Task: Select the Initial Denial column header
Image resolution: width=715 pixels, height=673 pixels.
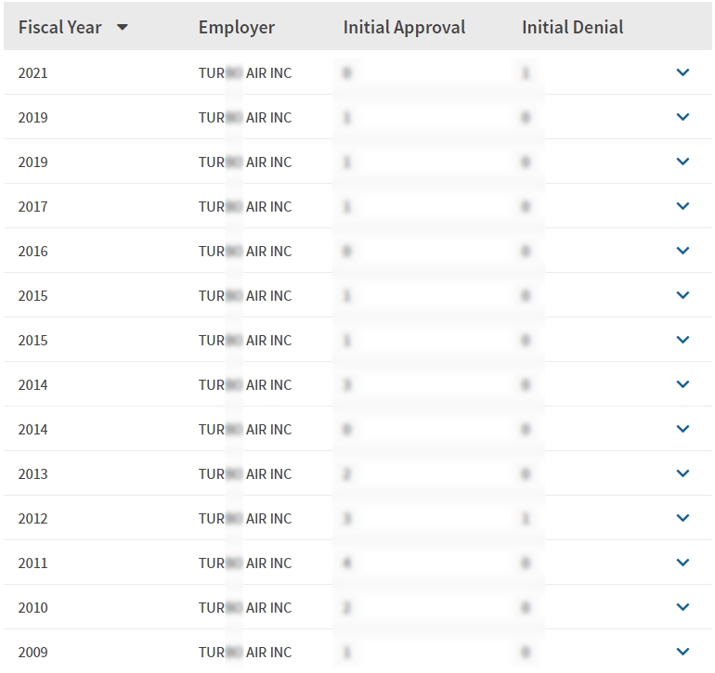Action: pyautogui.click(x=572, y=28)
